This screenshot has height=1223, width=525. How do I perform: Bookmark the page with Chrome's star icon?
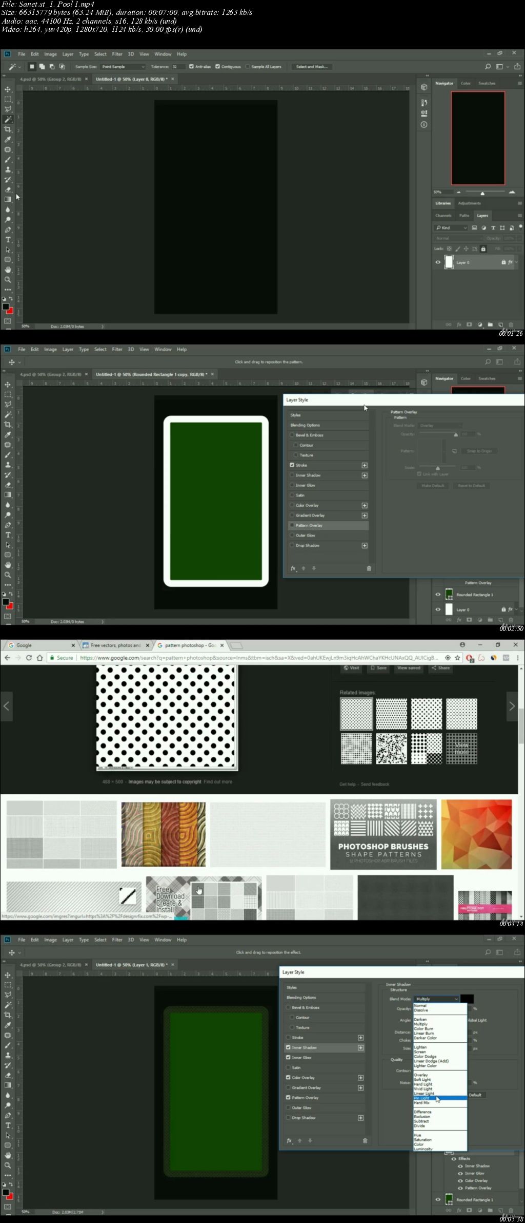click(457, 658)
